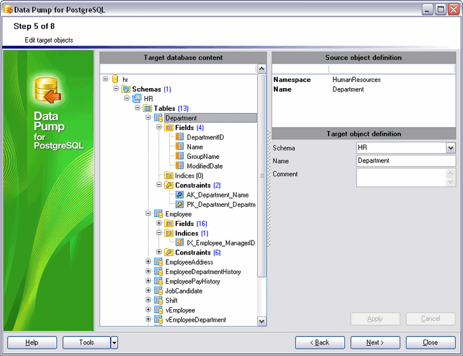Open the Tools button dropdown arrow
463x356 pixels.
tap(114, 343)
